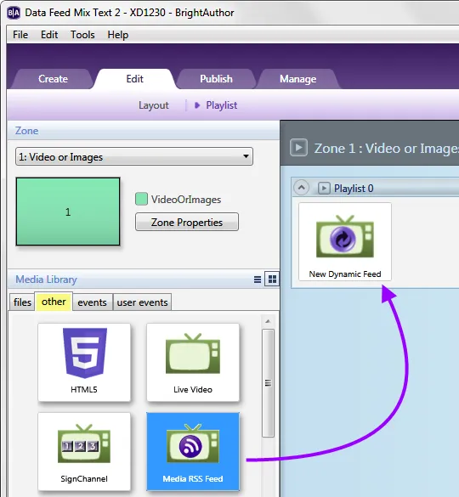Click the VideoOrImages green color swatch

141,199
